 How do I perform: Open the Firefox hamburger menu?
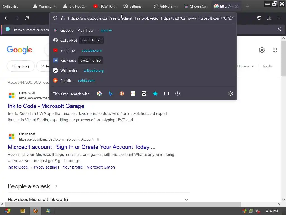coord(279,18)
